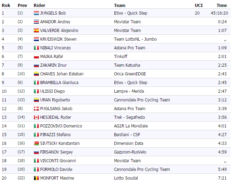The height and width of the screenshot is (182, 233).
Task: Click the Colombian flag beside CHAVES Johan Esteban
Action: point(36,74)
